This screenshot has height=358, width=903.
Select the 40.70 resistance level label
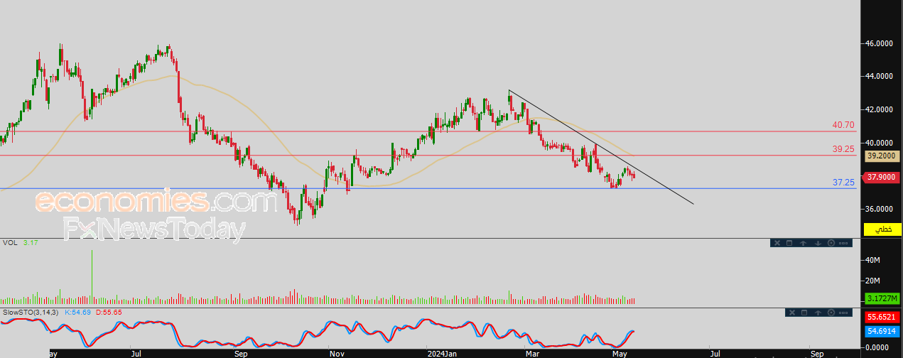point(843,125)
